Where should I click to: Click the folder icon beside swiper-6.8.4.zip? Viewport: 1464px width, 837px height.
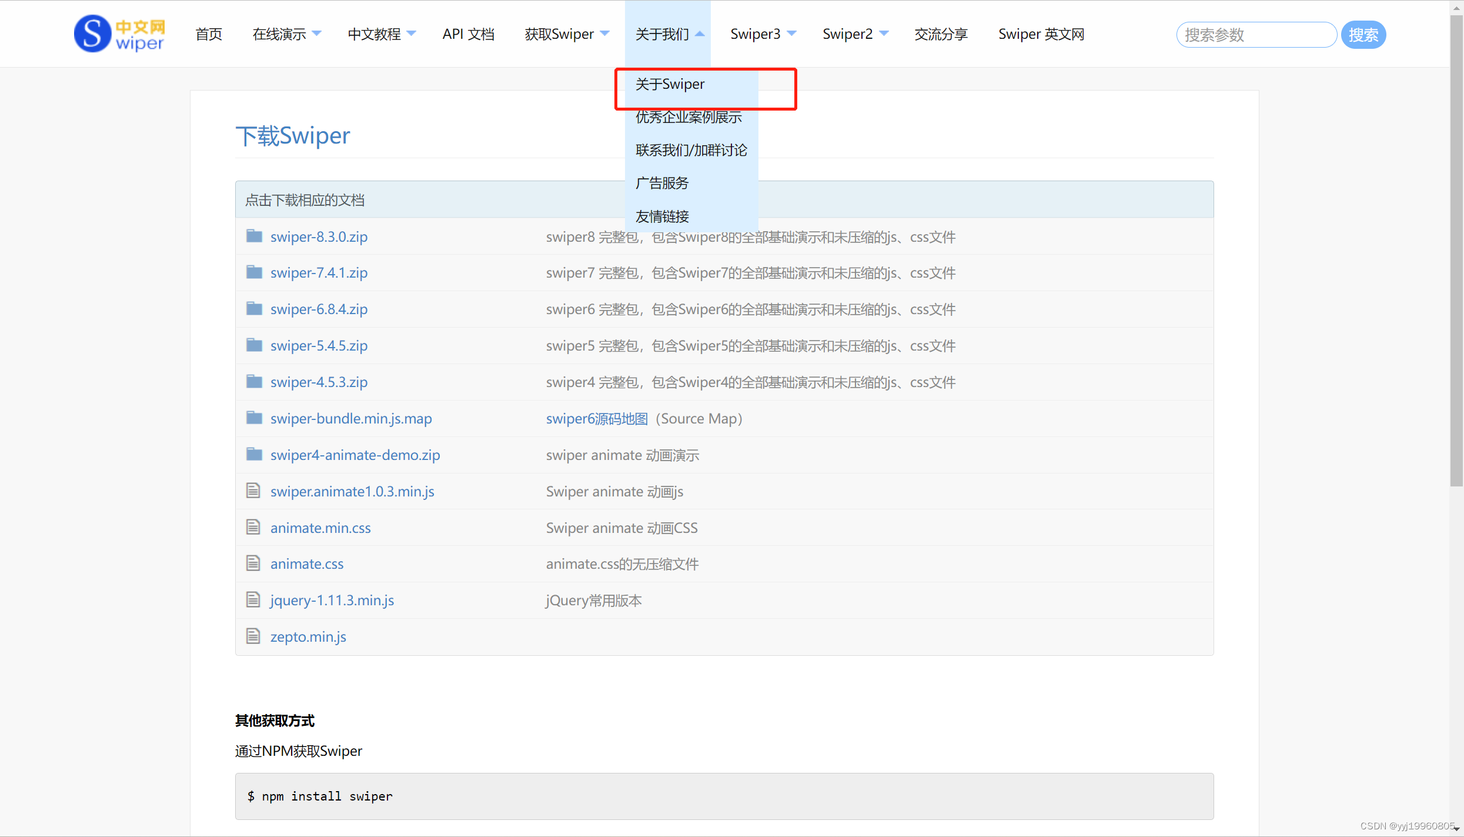[255, 308]
